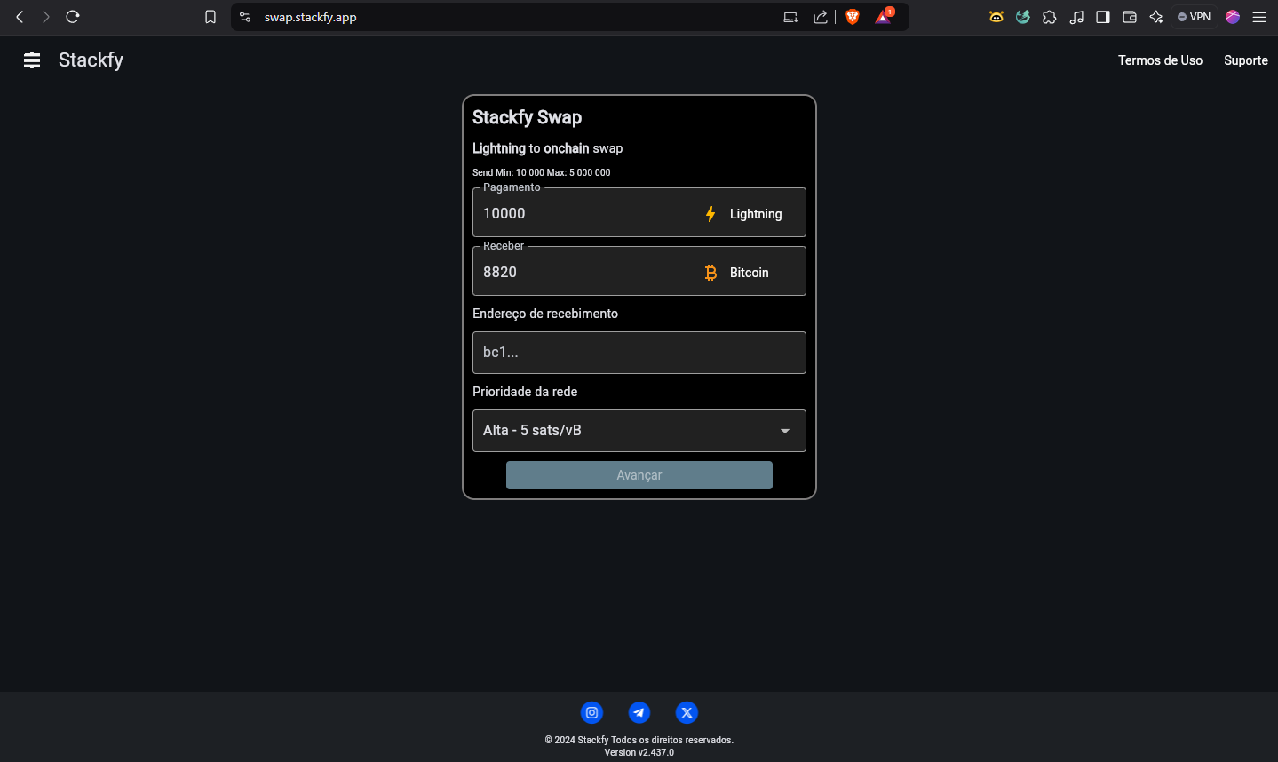Open the media control music-note icon
This screenshot has width=1278, height=762.
click(x=1076, y=17)
